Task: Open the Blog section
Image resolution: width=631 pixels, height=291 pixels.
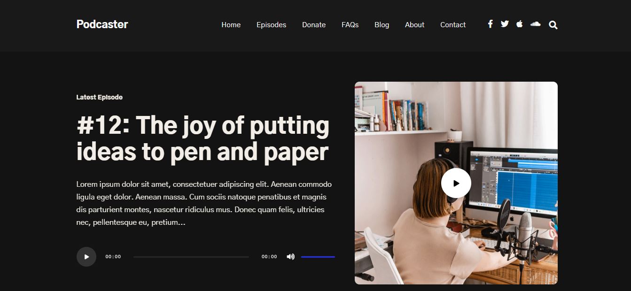Action: (x=382, y=25)
